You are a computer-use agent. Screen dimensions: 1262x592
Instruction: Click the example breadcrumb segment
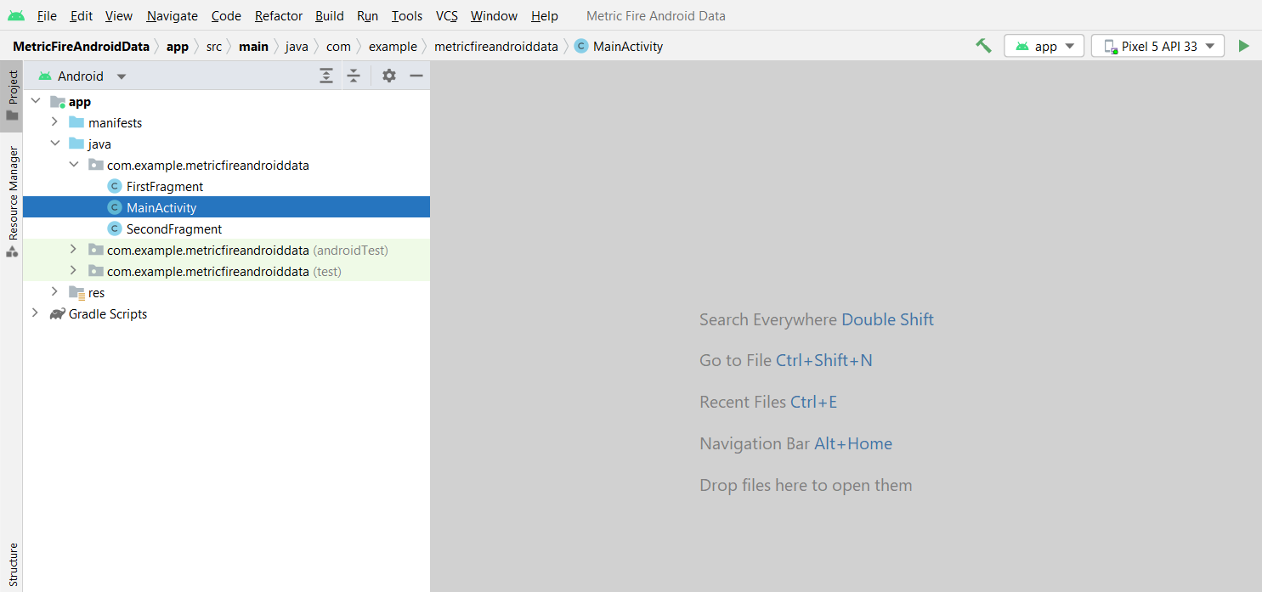tap(393, 46)
